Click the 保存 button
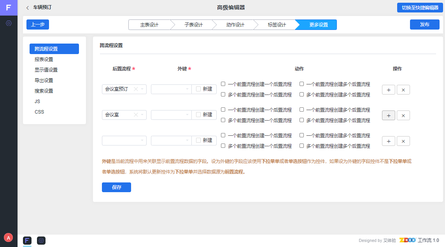This screenshot has height=247, width=445. (116, 187)
